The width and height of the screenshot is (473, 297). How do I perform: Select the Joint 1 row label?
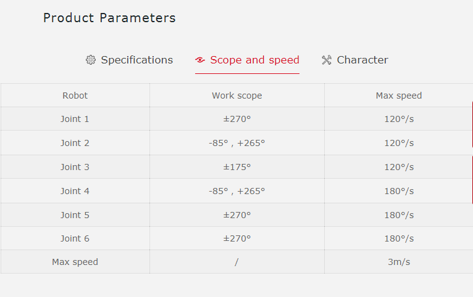(x=75, y=119)
